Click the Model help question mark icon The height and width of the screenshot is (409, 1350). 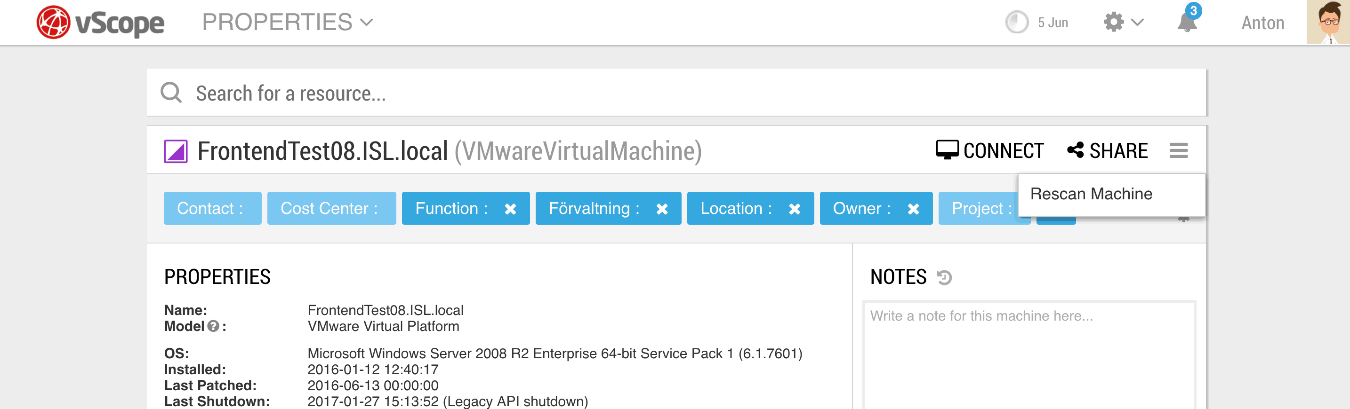pos(213,326)
